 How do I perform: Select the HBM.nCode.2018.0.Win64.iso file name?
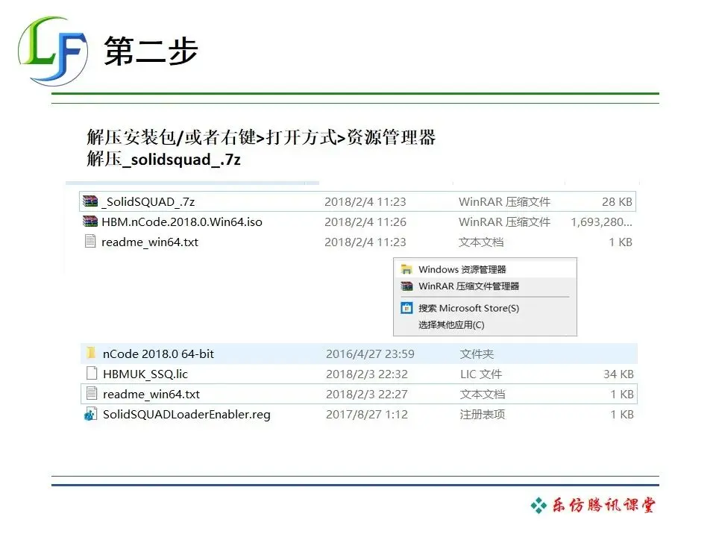tap(182, 222)
